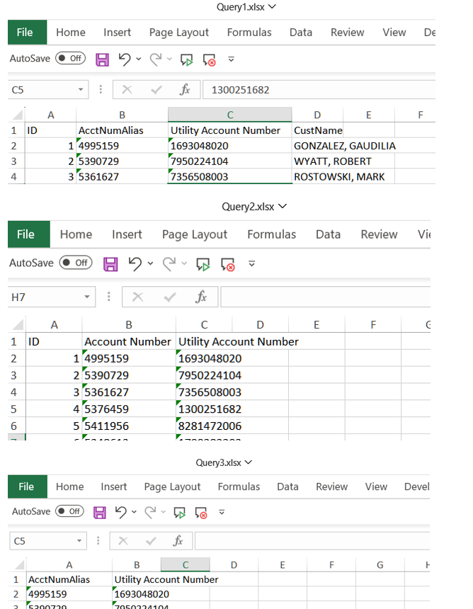Click red-x macro icon in Query2.xlsx toolbar
The width and height of the screenshot is (473, 609).
[x=228, y=264]
